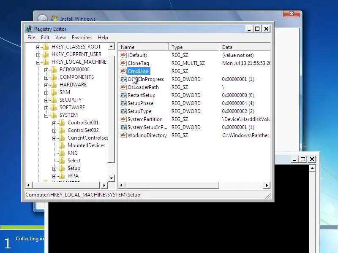Image resolution: width=338 pixels, height=253 pixels.
Task: Expand the SOFTWARE key
Action: (46, 108)
